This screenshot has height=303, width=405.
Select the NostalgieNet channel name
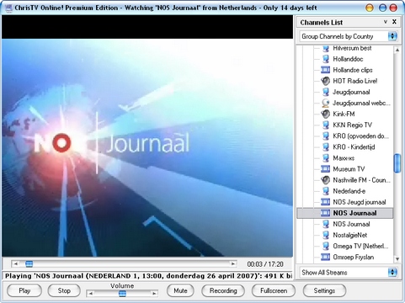click(x=350, y=235)
